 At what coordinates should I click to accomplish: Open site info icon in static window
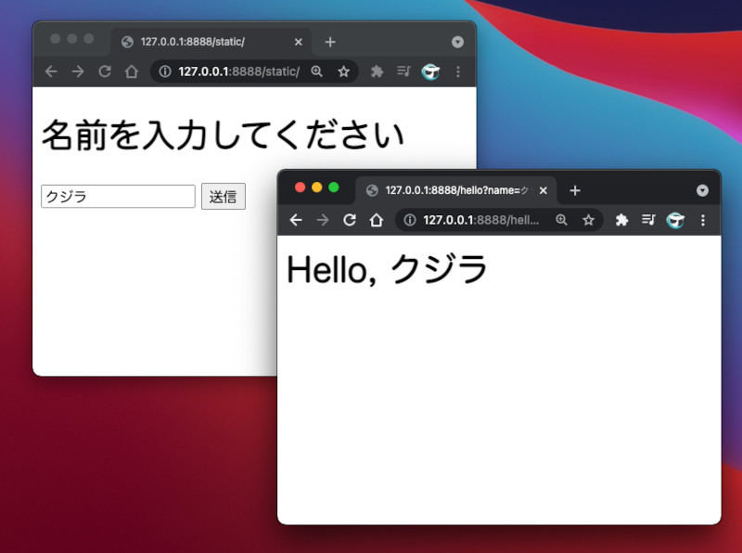(165, 71)
